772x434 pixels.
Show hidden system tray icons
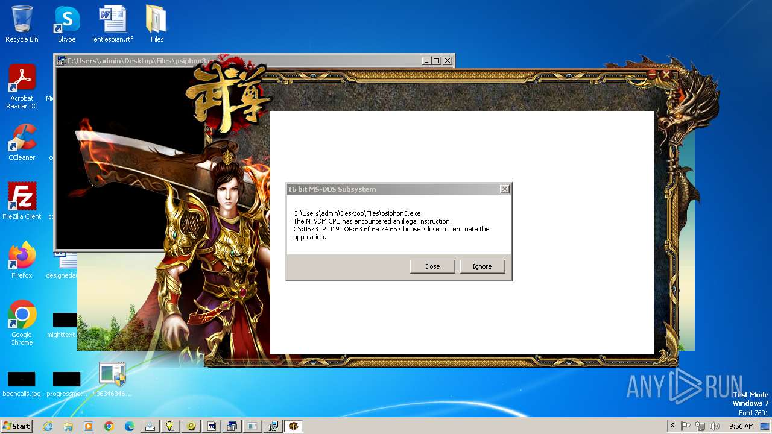click(x=673, y=426)
